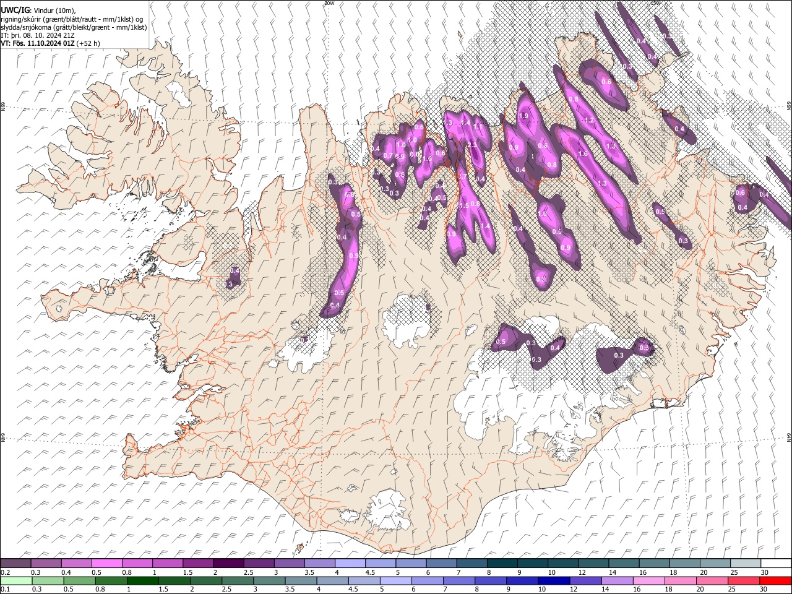Click the 15W longitude label
Viewport: 792px width, 594px height.
[x=655, y=3]
